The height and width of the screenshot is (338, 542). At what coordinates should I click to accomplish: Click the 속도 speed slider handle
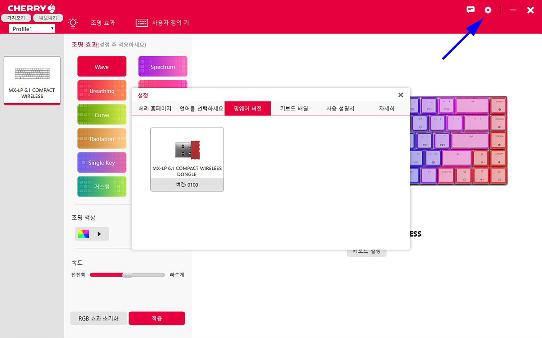(128, 275)
